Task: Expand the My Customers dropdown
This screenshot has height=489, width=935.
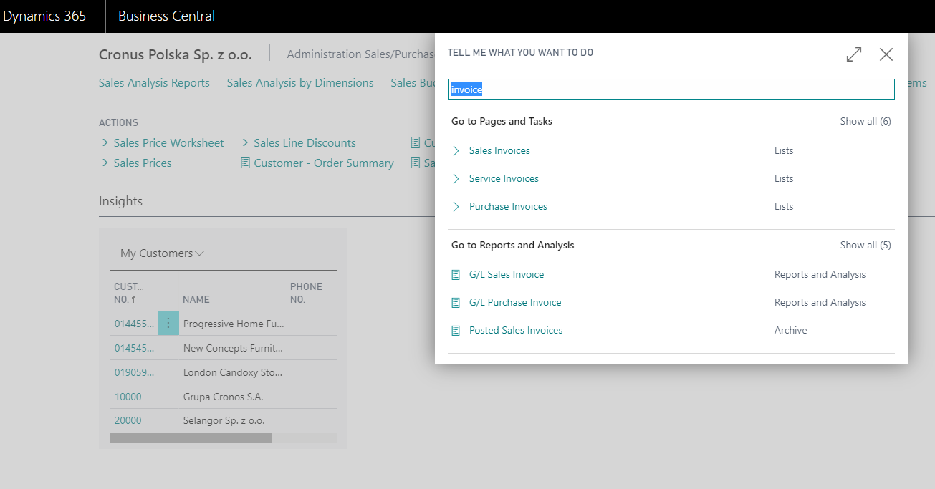Action: tap(163, 253)
